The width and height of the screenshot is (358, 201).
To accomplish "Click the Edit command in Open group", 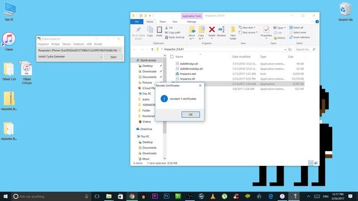I will [277, 33].
